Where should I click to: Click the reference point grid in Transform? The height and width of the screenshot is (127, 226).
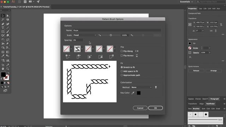(x=190, y=25)
